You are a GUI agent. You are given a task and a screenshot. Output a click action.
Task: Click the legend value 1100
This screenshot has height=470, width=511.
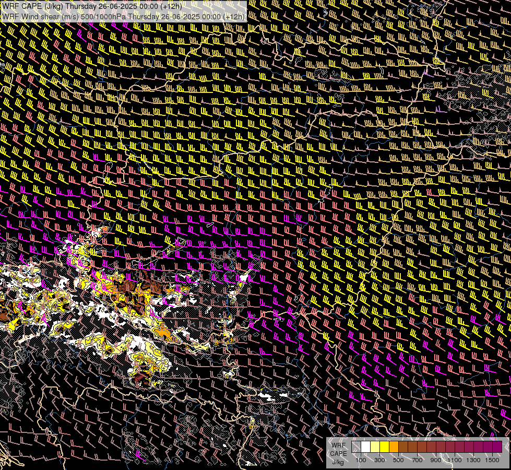pyautogui.click(x=455, y=460)
